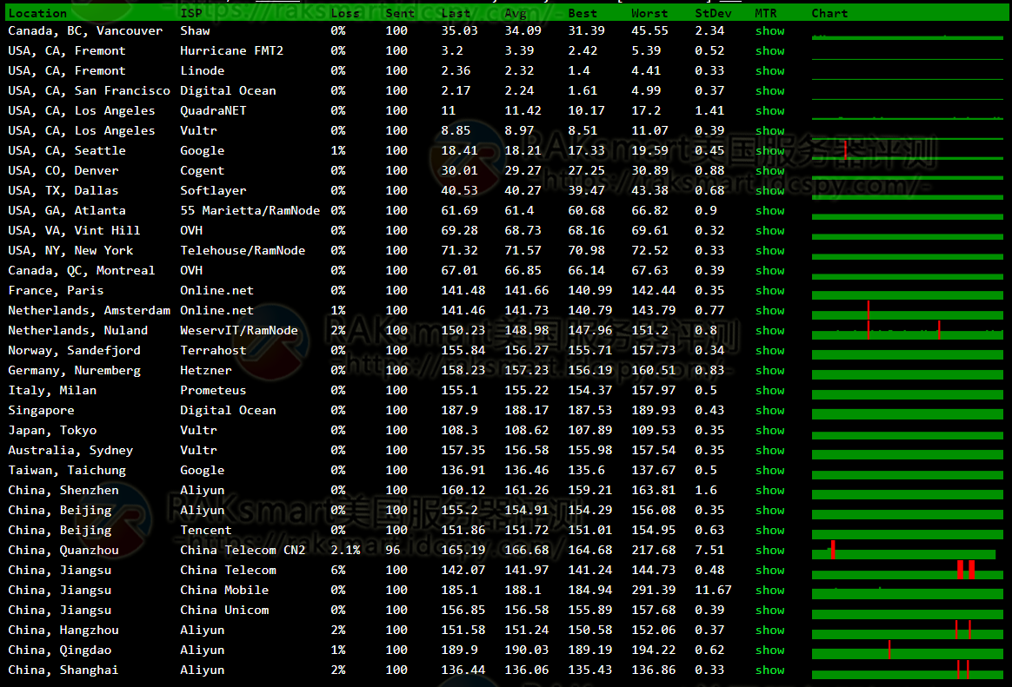Click show for Jiangsu China Mobile row
The height and width of the screenshot is (687, 1012).
pos(770,591)
